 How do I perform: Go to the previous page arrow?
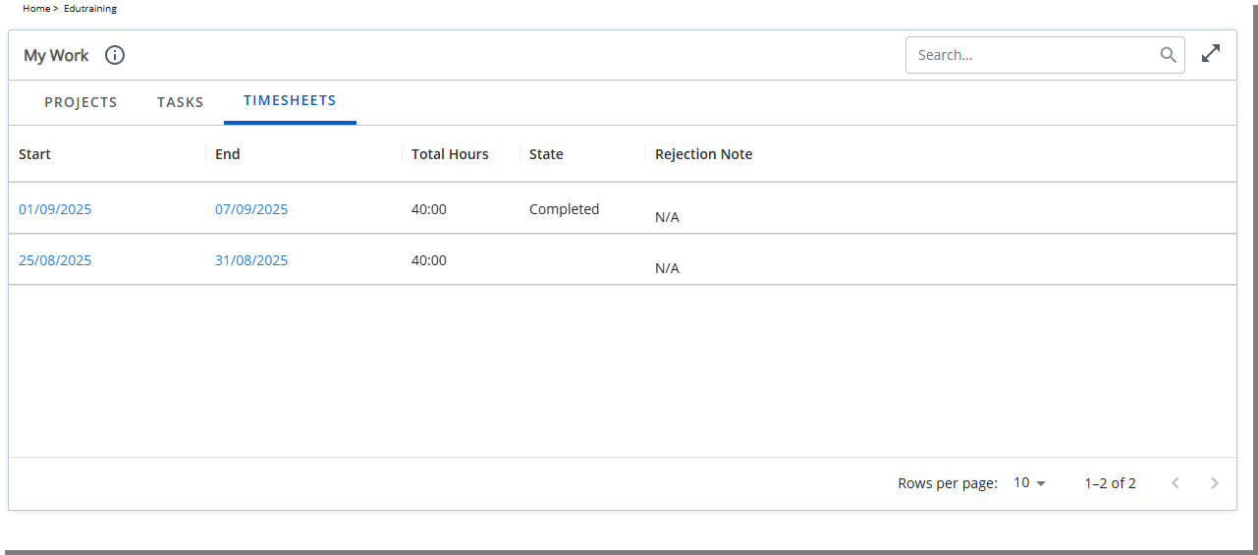click(1176, 483)
